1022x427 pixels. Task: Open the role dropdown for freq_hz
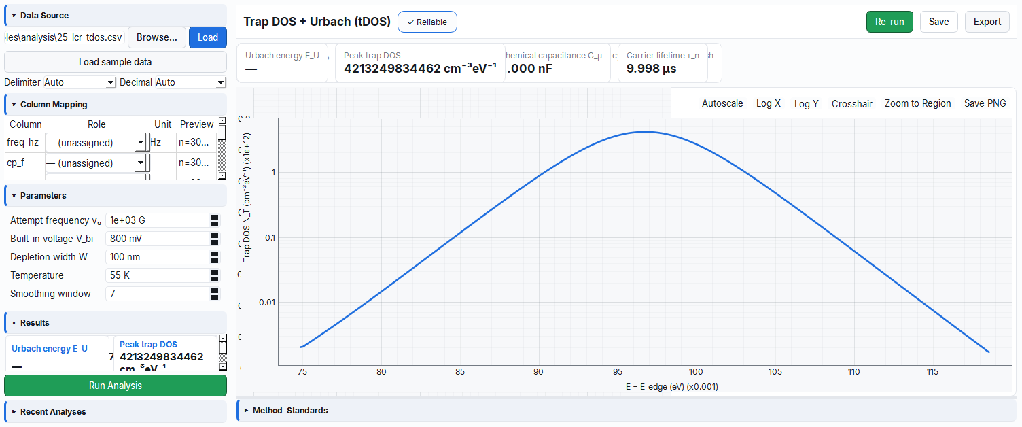point(95,143)
